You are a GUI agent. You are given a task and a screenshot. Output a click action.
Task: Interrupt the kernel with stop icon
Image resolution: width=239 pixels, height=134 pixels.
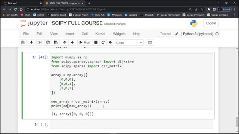[96, 42]
